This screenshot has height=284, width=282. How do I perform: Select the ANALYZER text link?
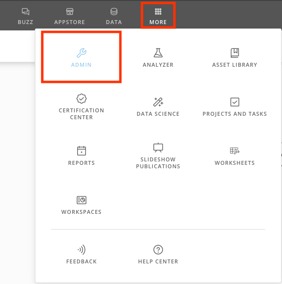click(x=158, y=65)
